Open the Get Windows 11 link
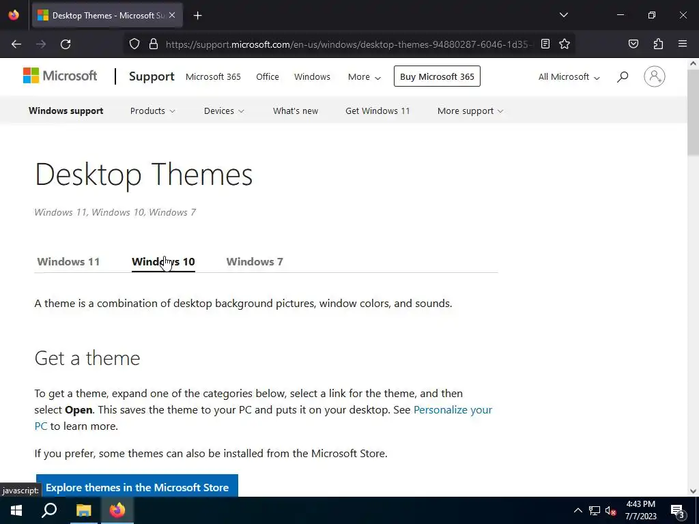Image resolution: width=699 pixels, height=524 pixels. 377,111
